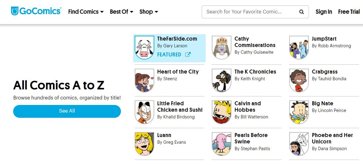
Task: Open the Heart of the City comic link
Action: (x=178, y=72)
